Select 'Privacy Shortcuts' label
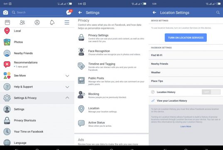223x150 pixels. [25, 120]
